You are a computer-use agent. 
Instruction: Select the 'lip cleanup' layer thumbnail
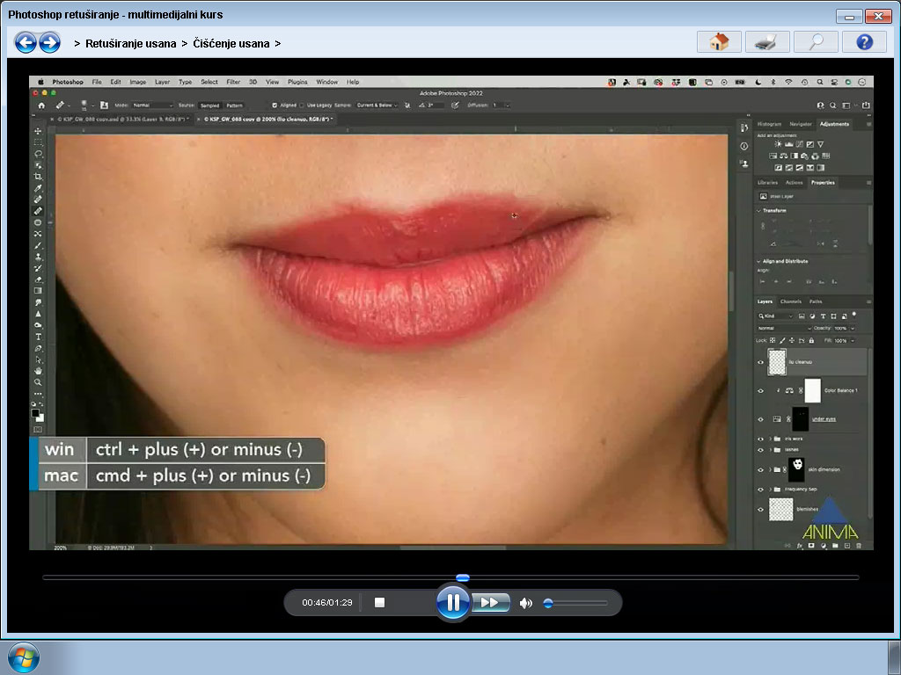[777, 362]
